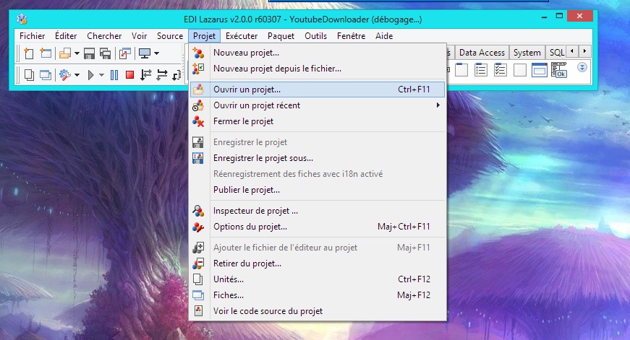The height and width of the screenshot is (340, 630).
Task: Click the View forms windows icon in toolbar
Action: (46, 75)
